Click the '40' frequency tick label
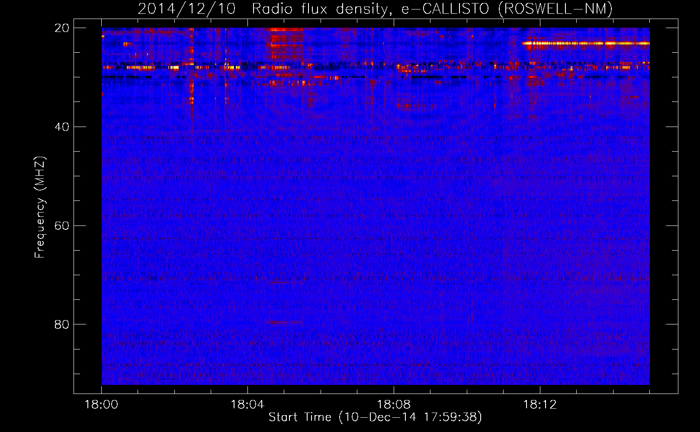 pyautogui.click(x=62, y=127)
